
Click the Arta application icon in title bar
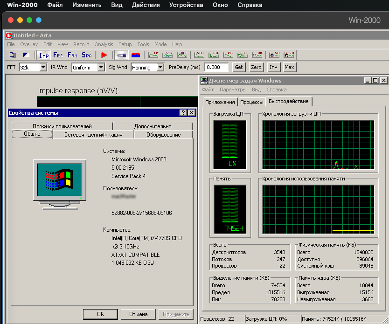click(9, 35)
